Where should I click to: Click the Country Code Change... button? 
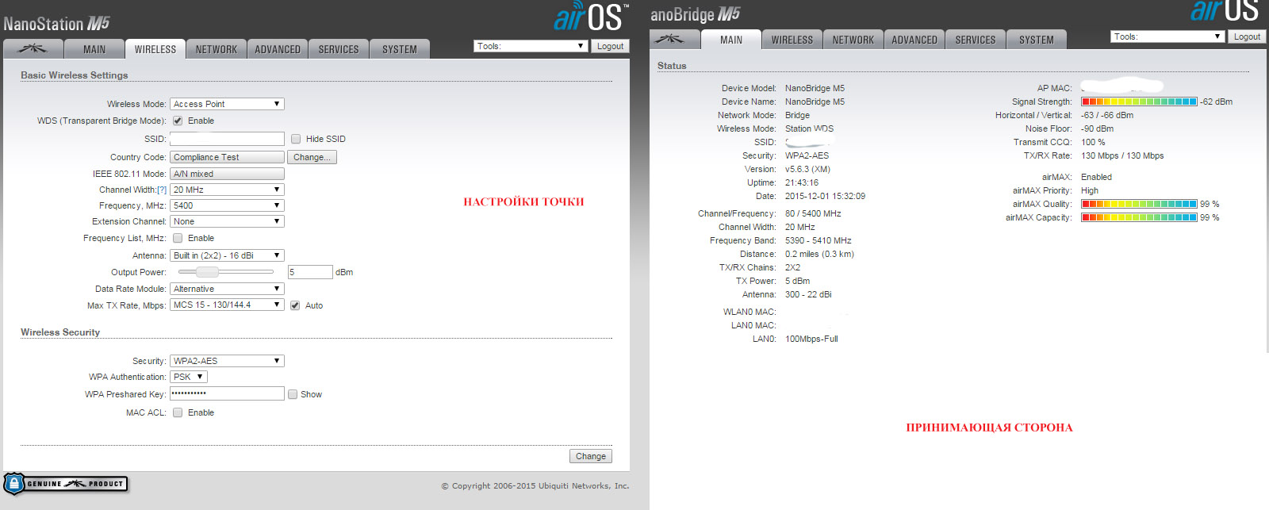[x=312, y=157]
